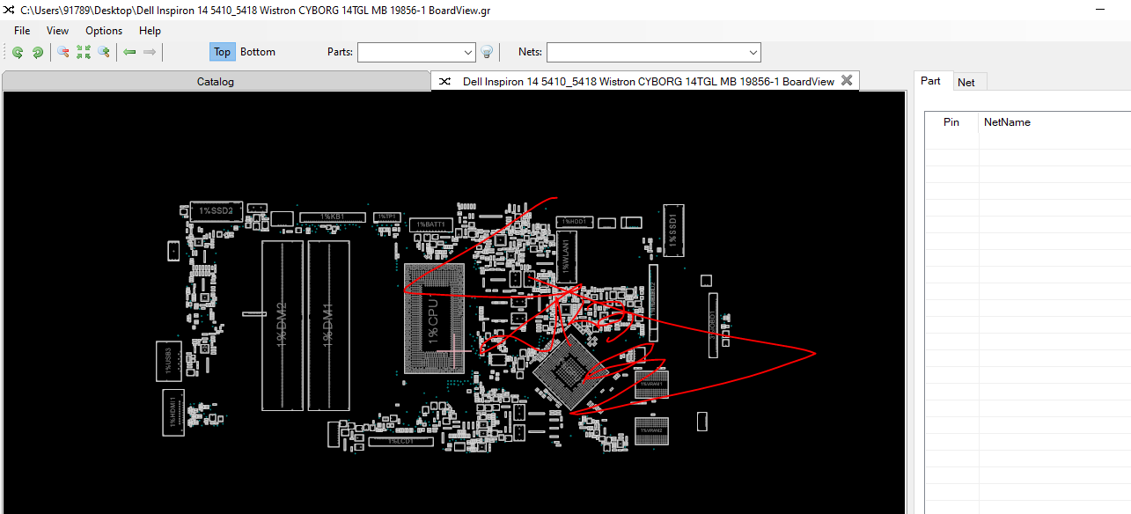Select the diagonal GPU chip on board
This screenshot has width=1131, height=514.
[x=569, y=371]
